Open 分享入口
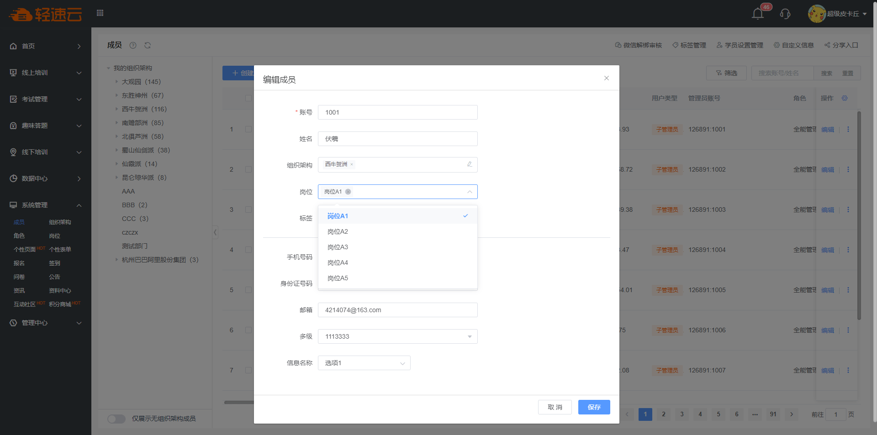This screenshot has height=435, width=877. pos(841,45)
